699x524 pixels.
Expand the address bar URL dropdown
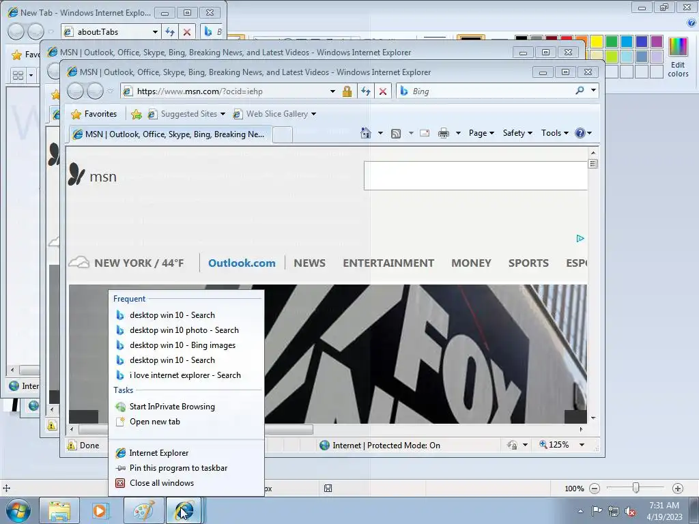[332, 91]
